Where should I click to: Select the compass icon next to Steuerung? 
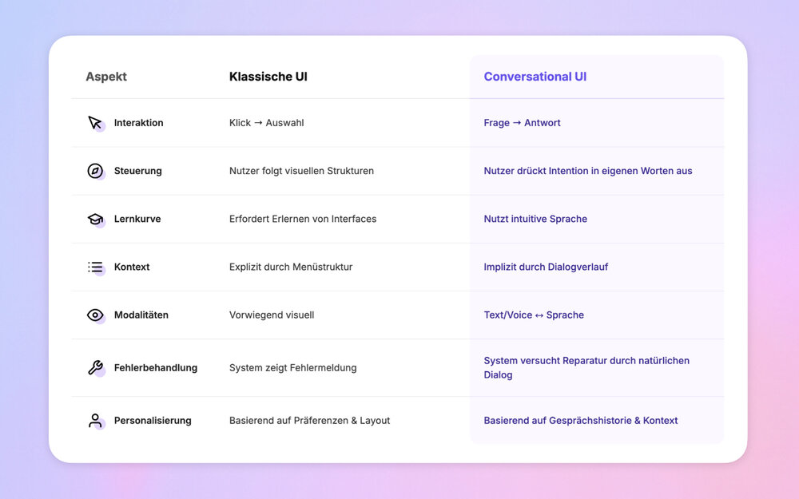(x=95, y=171)
